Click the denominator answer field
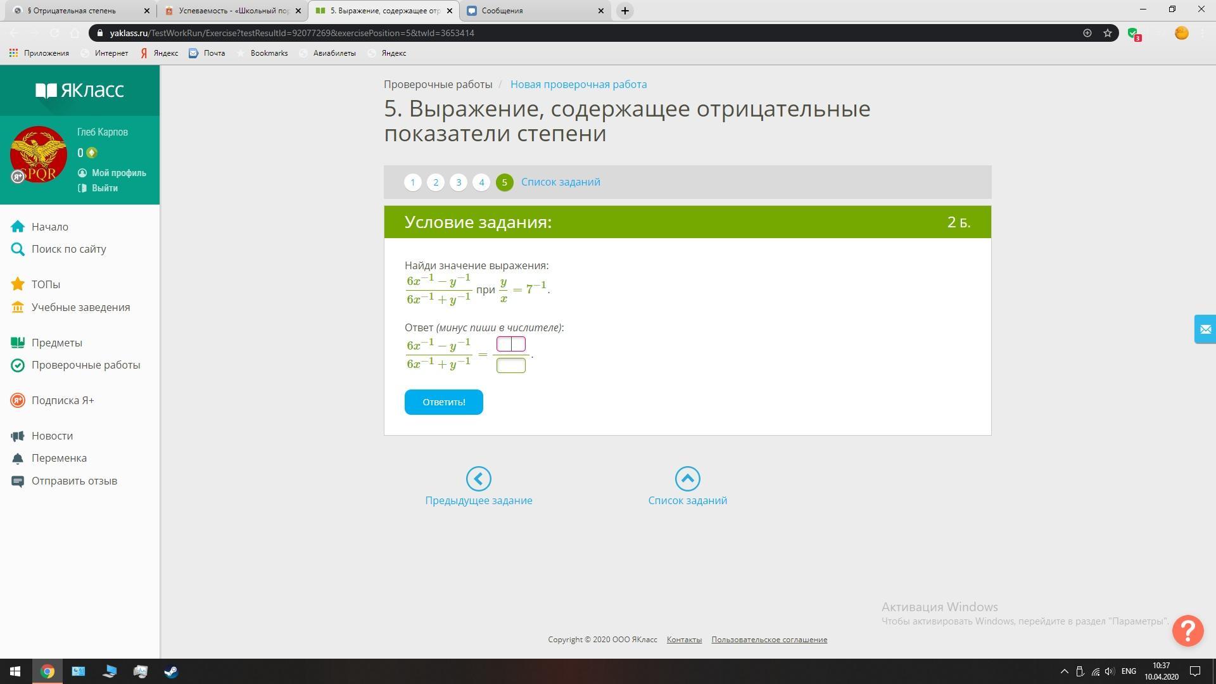This screenshot has height=684, width=1216. [x=510, y=365]
